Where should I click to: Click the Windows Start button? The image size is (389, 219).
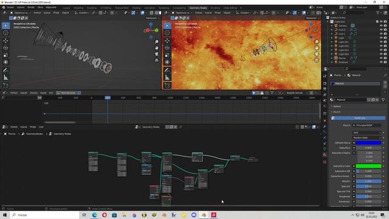click(x=5, y=215)
